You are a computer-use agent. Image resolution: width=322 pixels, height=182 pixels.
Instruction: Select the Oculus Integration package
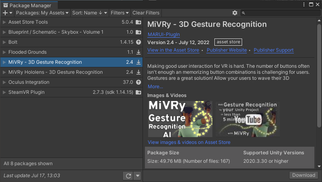coord(71,82)
